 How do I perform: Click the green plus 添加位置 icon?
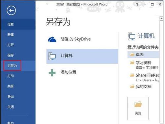pos(52,73)
